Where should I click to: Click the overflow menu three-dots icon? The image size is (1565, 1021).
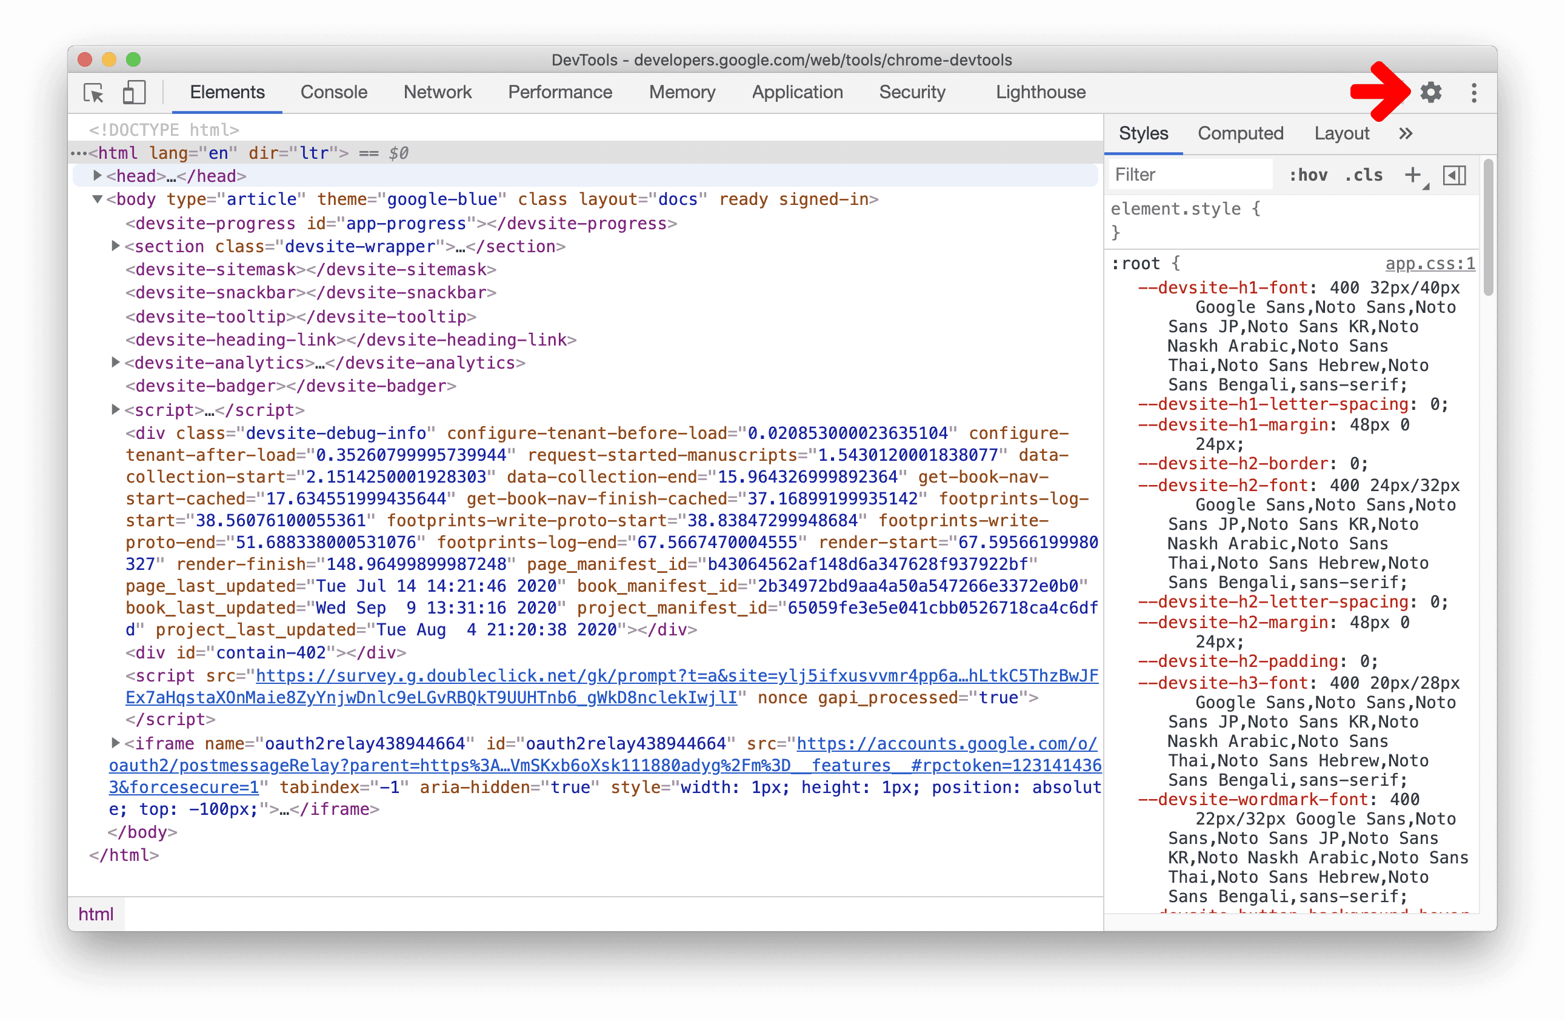[x=1475, y=93]
